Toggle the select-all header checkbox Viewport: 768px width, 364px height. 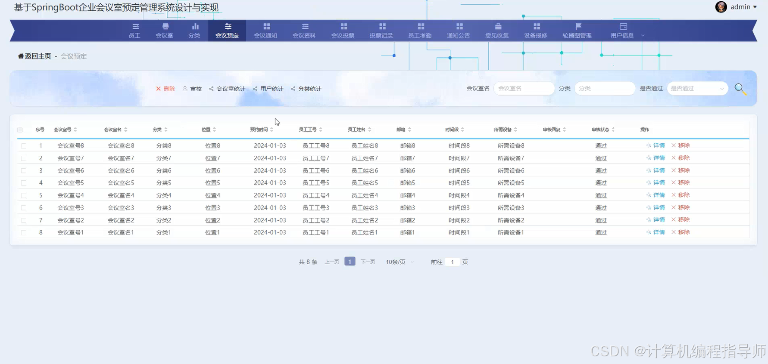click(x=20, y=130)
